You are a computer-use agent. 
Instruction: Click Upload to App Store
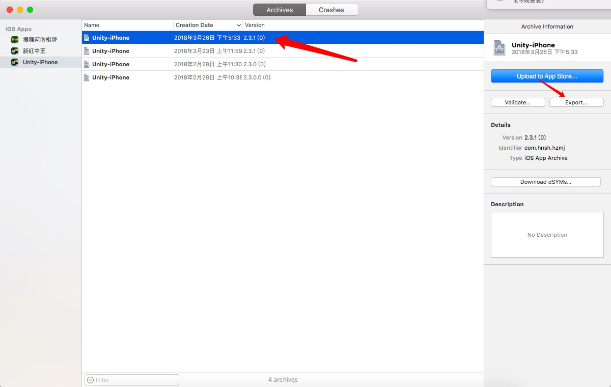(547, 75)
